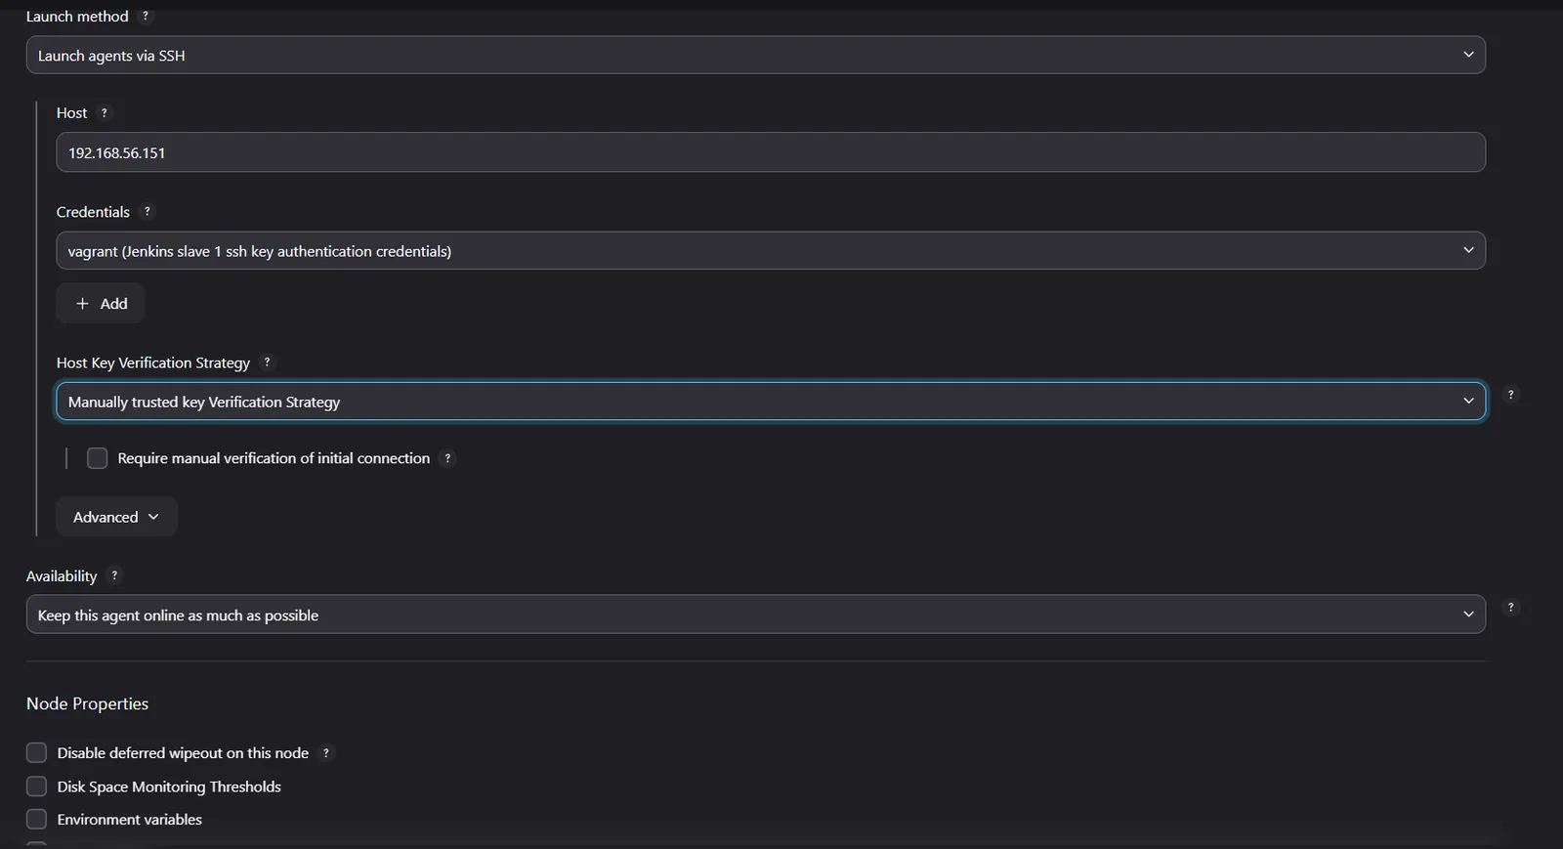Focus the Host address input field

click(771, 152)
